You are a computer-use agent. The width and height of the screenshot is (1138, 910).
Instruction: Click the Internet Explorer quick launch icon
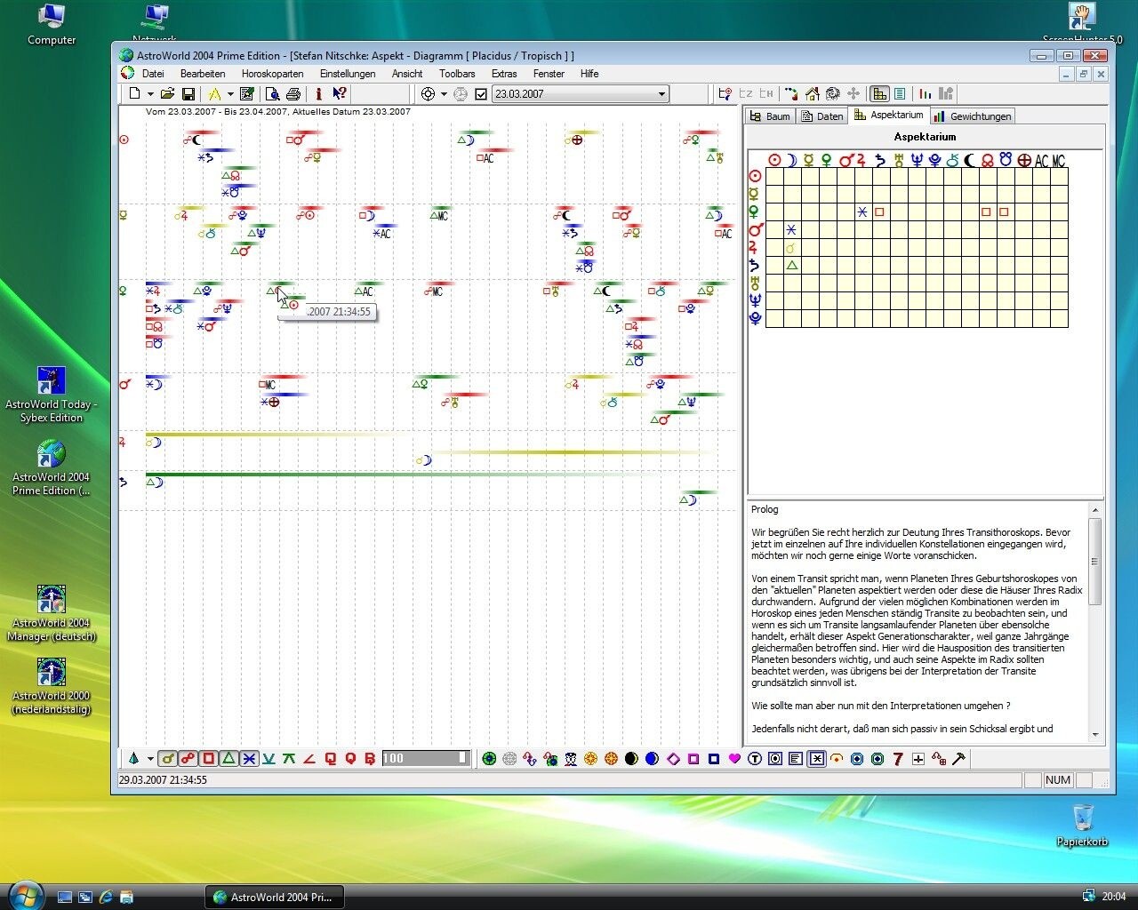(x=106, y=898)
